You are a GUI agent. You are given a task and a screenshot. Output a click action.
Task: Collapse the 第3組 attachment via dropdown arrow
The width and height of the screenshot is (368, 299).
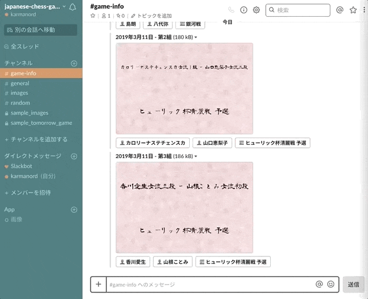(195, 156)
